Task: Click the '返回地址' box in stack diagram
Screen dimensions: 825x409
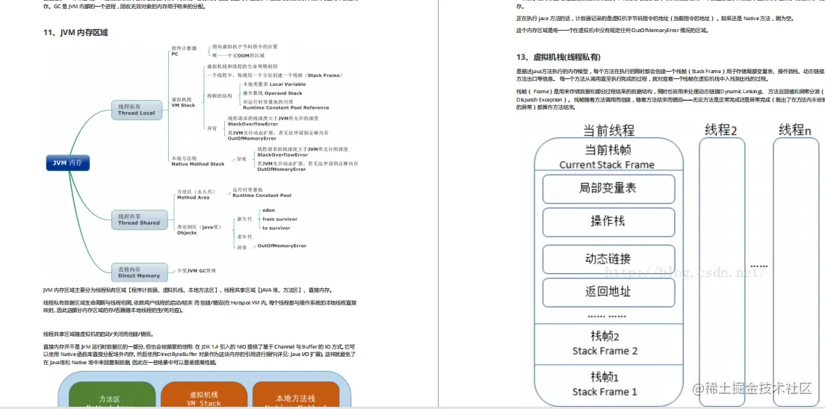Action: click(x=609, y=292)
